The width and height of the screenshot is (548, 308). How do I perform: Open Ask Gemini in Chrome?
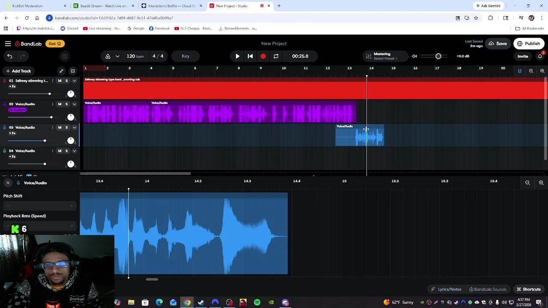click(x=488, y=6)
